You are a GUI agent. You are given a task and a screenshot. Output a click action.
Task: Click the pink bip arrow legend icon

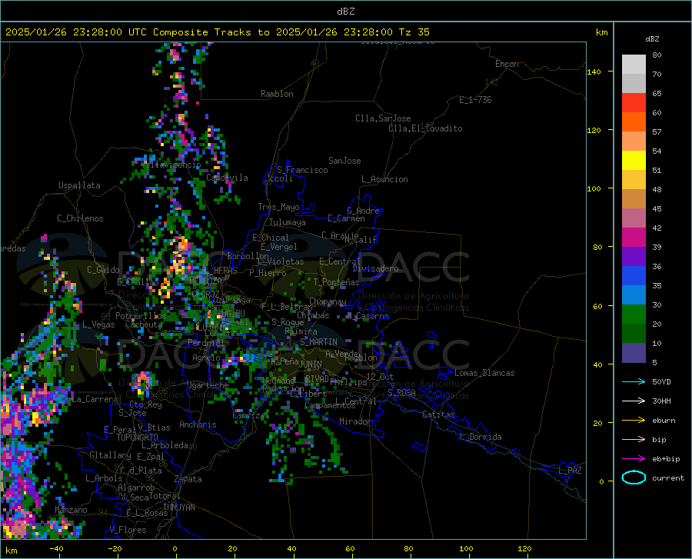(634, 440)
